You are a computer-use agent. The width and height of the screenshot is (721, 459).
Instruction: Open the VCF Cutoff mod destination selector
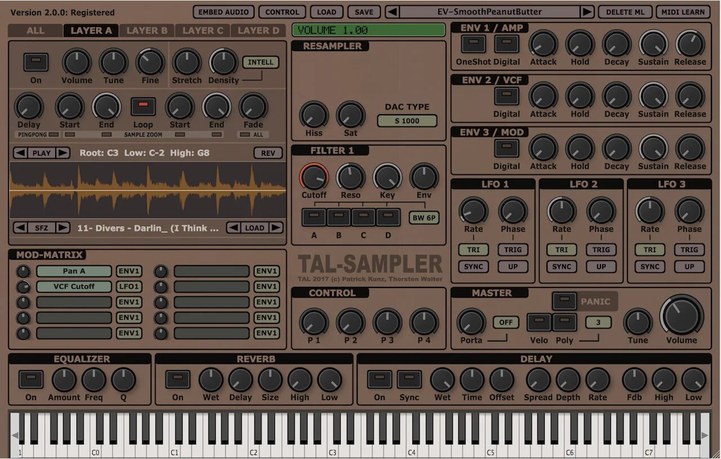[x=74, y=286]
